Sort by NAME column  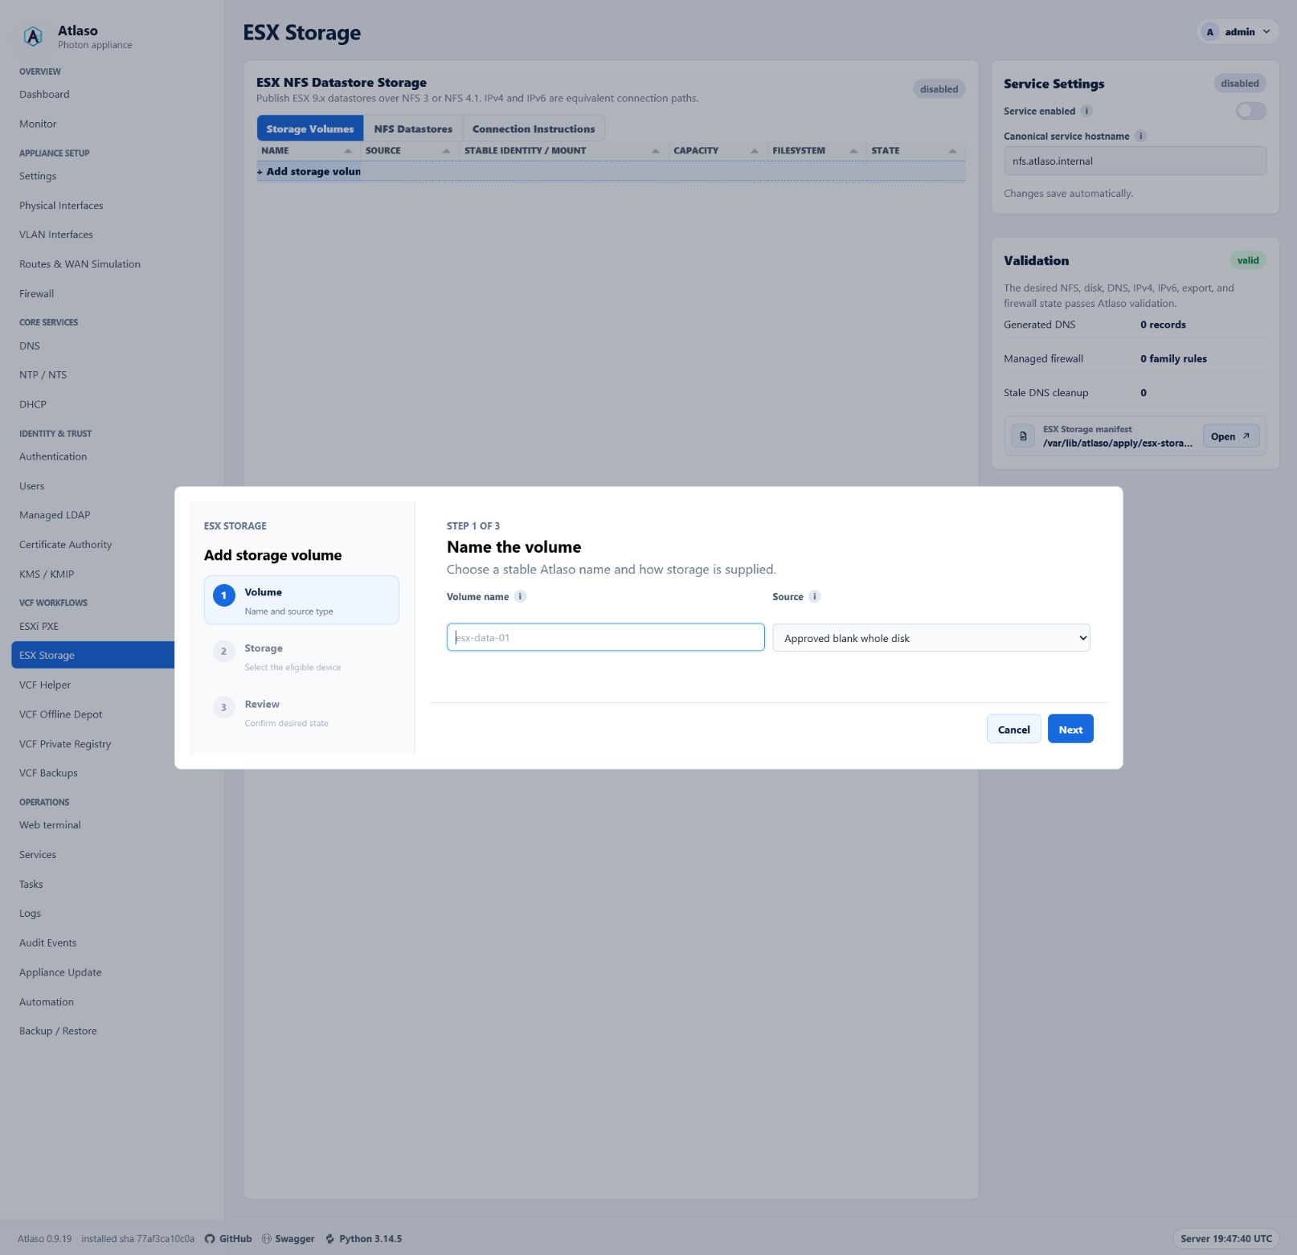click(x=307, y=150)
